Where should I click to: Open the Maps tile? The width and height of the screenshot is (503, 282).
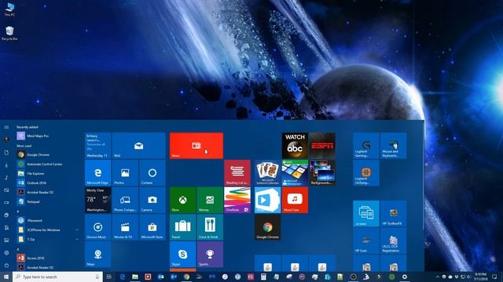[x=97, y=255]
